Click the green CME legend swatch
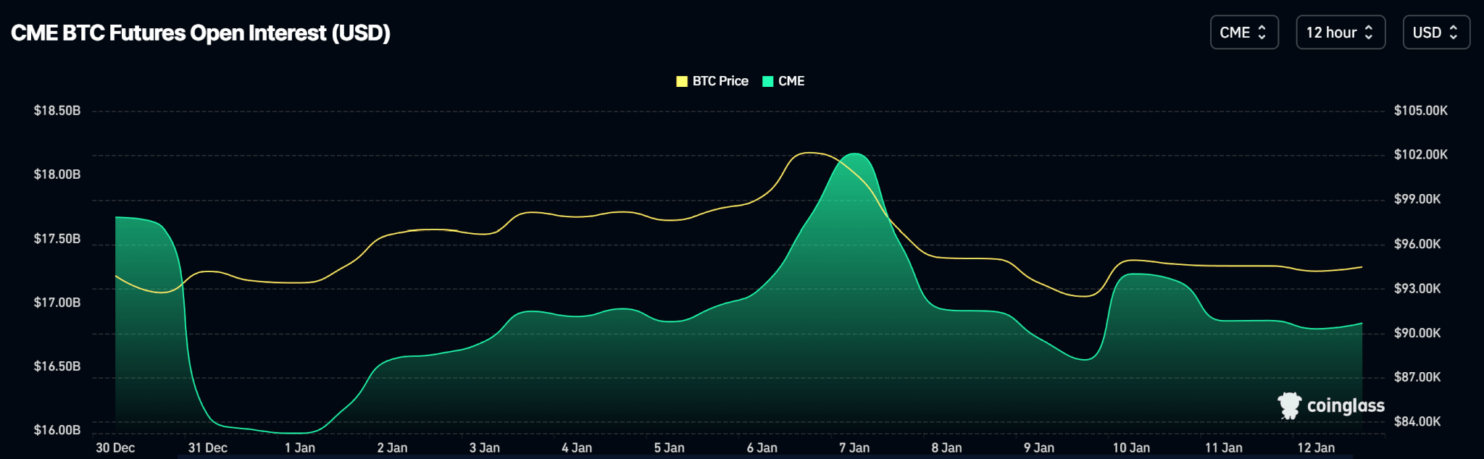This screenshot has height=459, width=1484. click(x=768, y=81)
